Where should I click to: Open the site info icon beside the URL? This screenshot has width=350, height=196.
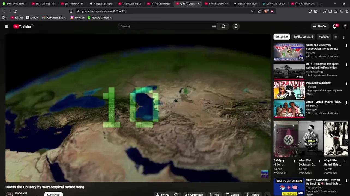[78, 11]
